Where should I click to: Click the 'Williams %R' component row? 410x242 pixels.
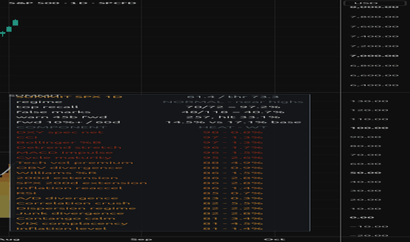tap(56, 173)
